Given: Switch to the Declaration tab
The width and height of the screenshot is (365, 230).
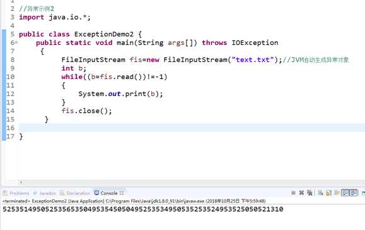Looking at the screenshot, I should (x=75, y=193).
